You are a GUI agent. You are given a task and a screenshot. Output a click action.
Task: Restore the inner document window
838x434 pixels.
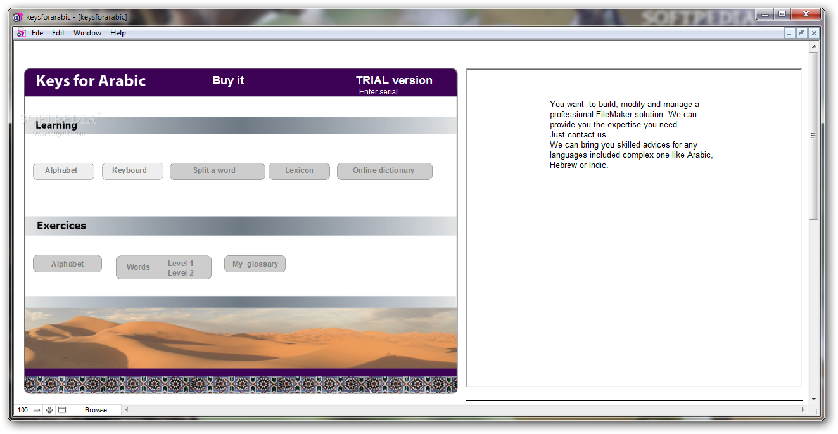pos(802,33)
